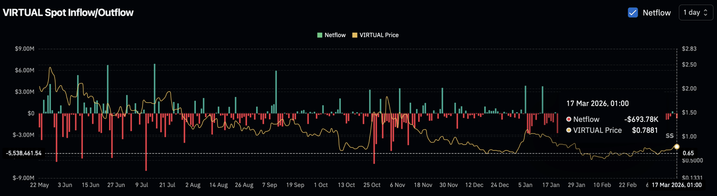Click the 5 Jan date on x-axis

(525, 185)
